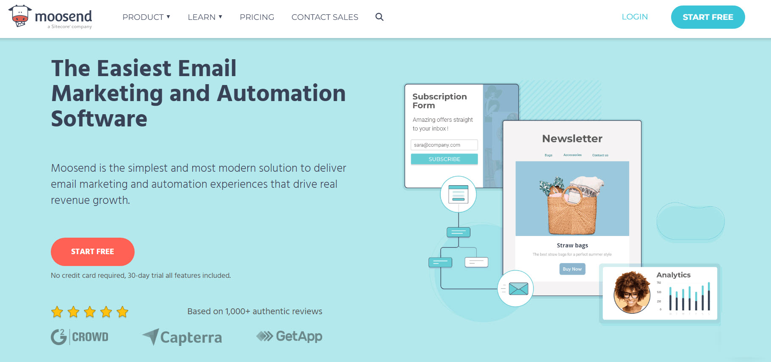Click the 'No credit card required' note
The image size is (771, 362).
click(x=141, y=275)
